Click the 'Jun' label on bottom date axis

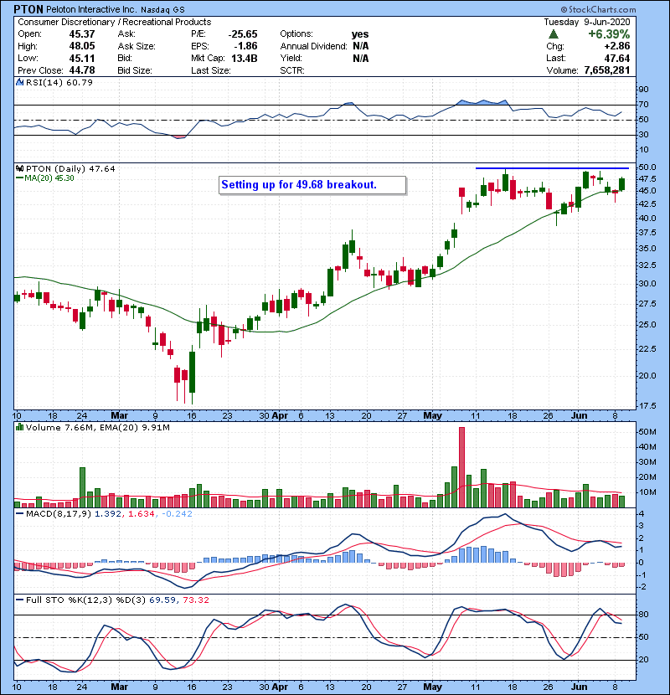(x=579, y=687)
